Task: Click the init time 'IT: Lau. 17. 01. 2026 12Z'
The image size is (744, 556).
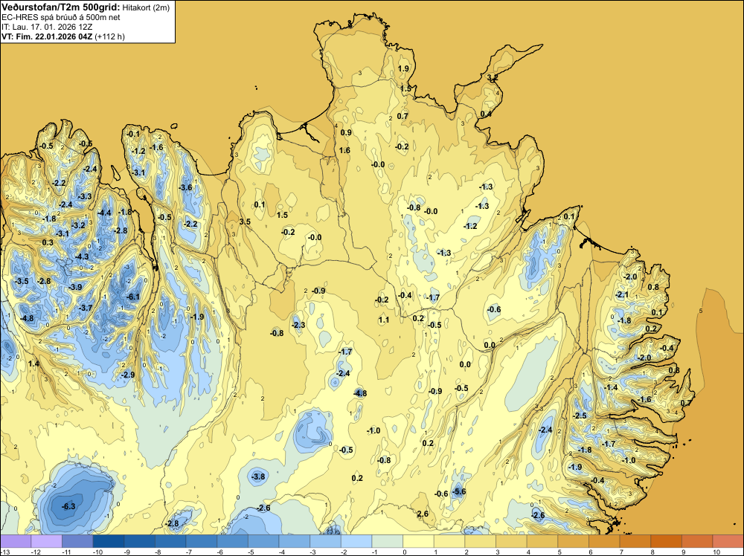Action: (x=47, y=27)
